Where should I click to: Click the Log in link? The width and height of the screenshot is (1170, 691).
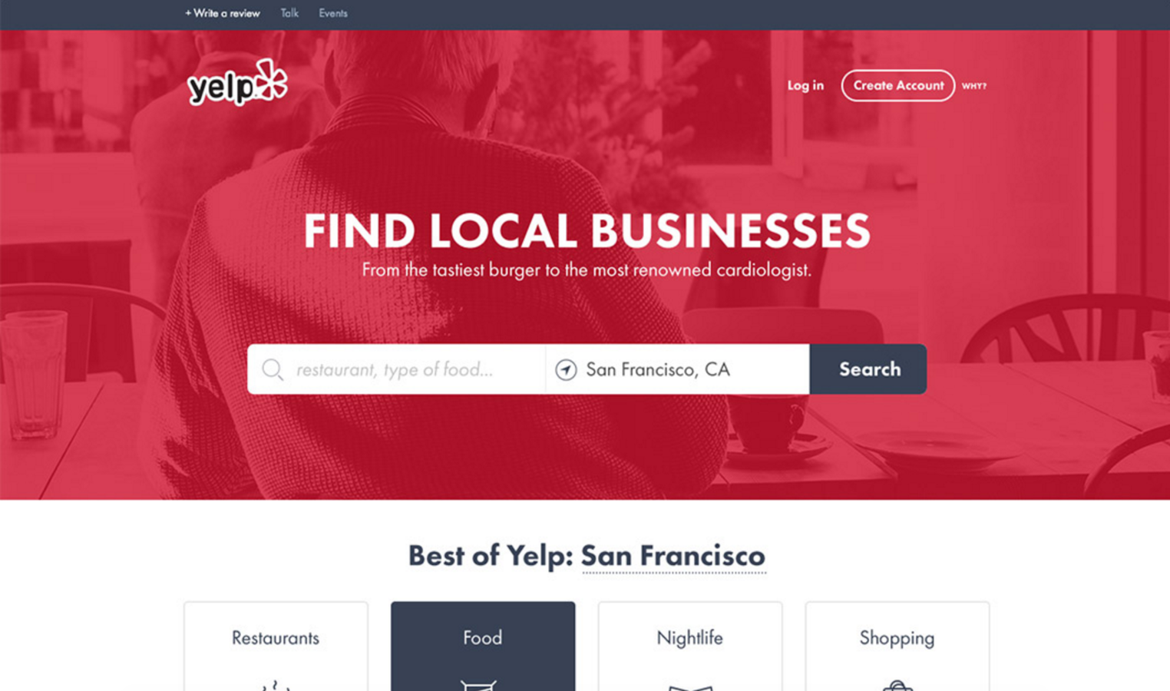pyautogui.click(x=805, y=85)
